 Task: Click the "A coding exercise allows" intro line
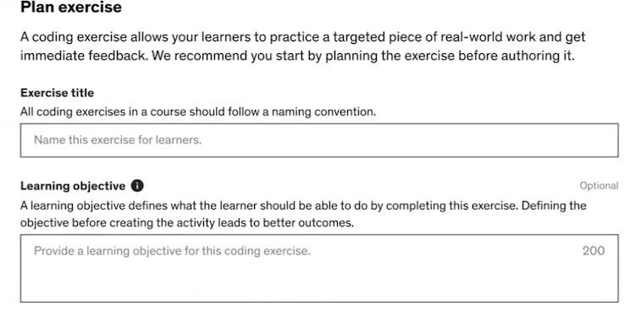tap(302, 37)
